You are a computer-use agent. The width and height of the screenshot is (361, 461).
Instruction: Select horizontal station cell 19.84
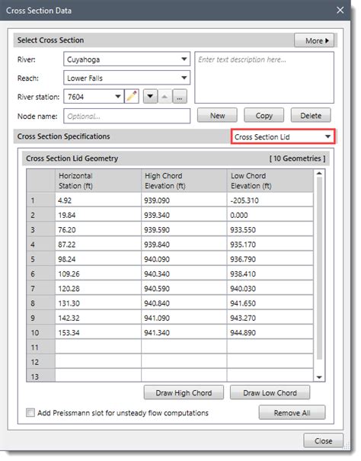point(98,215)
